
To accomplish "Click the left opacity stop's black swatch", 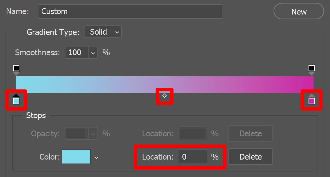I will pos(16,68).
